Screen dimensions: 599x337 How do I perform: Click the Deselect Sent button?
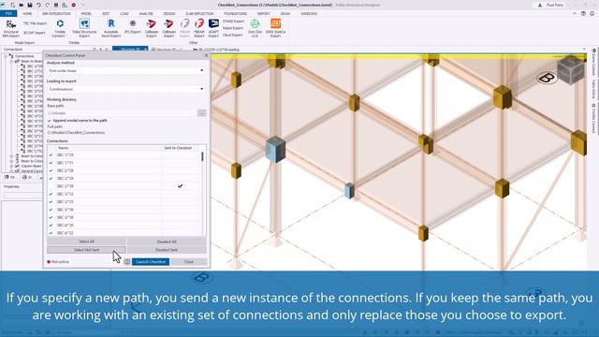click(x=167, y=250)
